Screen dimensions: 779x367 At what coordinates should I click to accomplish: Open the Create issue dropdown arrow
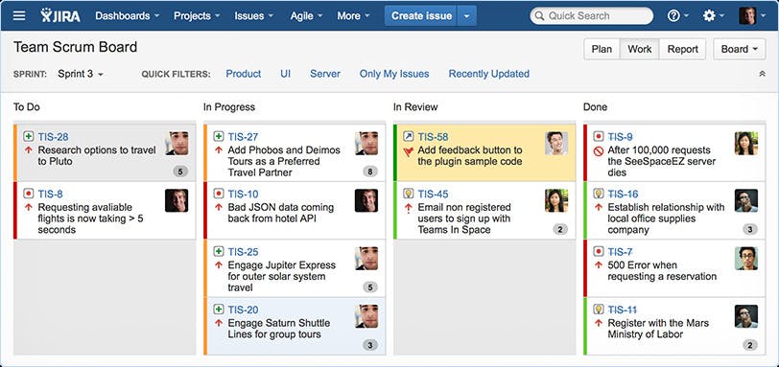point(466,16)
